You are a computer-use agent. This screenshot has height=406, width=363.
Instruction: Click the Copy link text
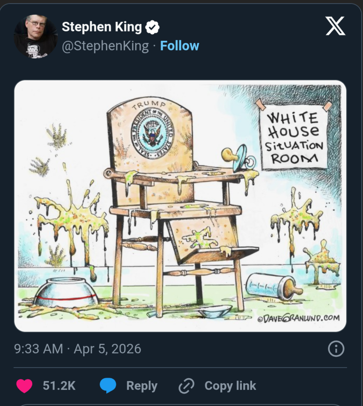pos(230,386)
